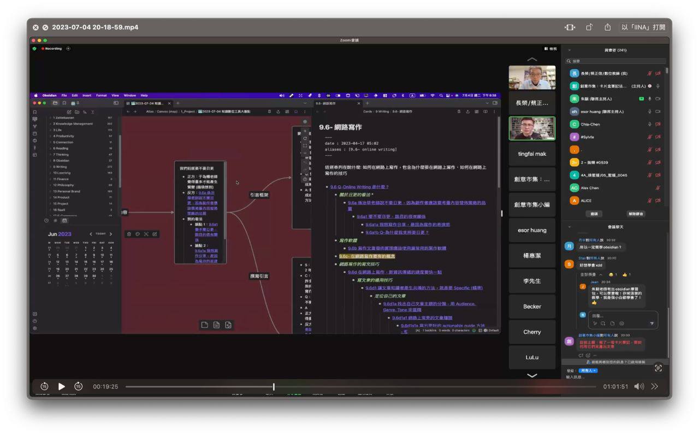Click the edit icon in canvas node toolbar
699x435 pixels.
click(x=155, y=234)
